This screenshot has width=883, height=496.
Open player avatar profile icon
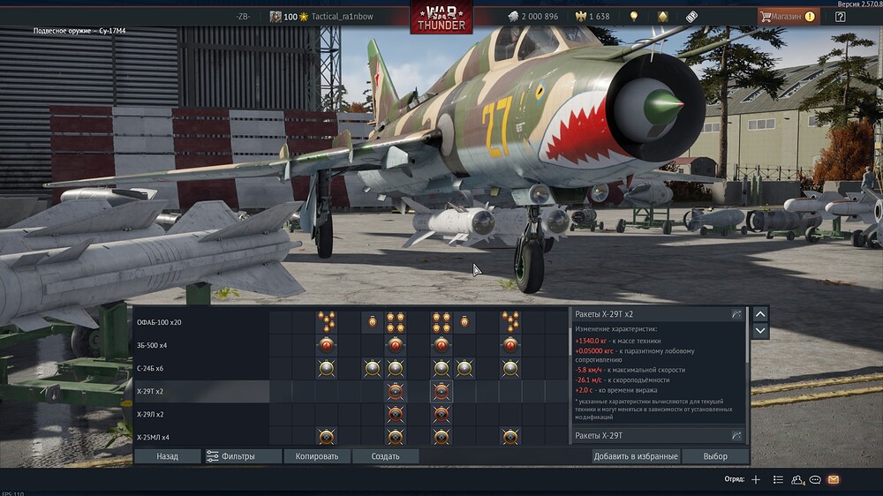pos(275,16)
